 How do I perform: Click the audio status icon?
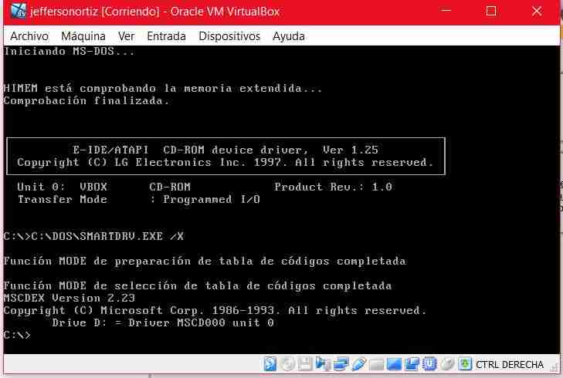pos(323,364)
